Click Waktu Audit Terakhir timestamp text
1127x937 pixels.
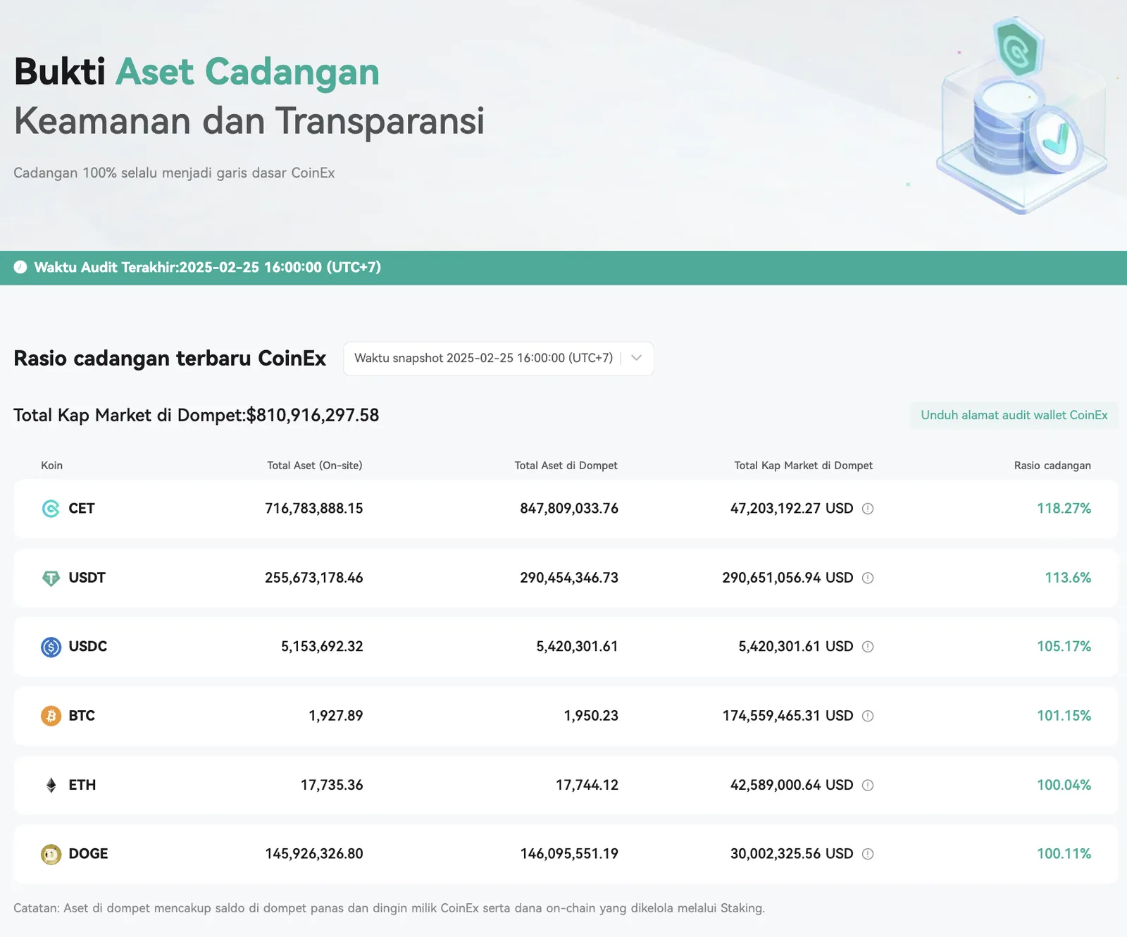click(208, 267)
